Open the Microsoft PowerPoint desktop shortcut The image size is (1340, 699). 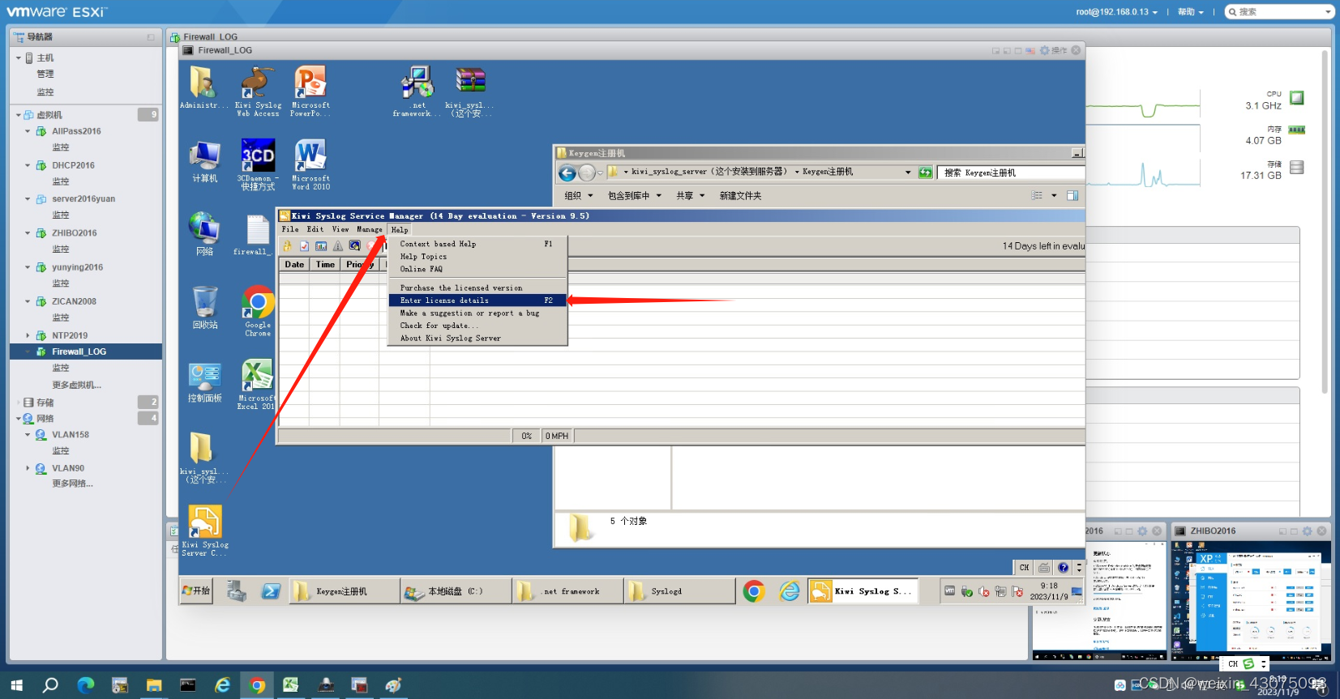310,92
